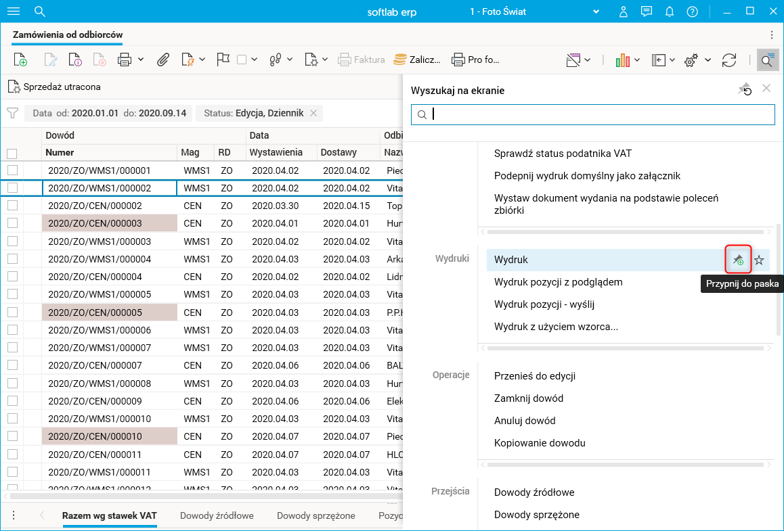Expand the settings gear dropdown arrow
The image size is (784, 531).
(707, 60)
